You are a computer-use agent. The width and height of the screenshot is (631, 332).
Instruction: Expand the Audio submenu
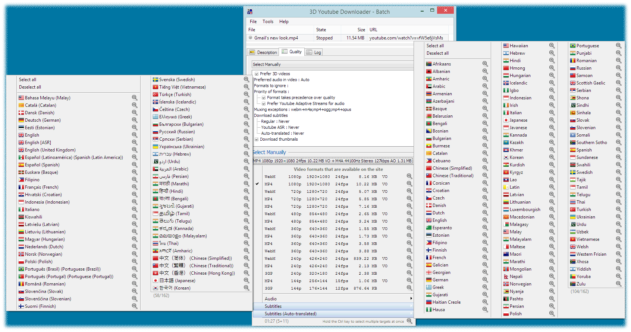click(x=333, y=299)
